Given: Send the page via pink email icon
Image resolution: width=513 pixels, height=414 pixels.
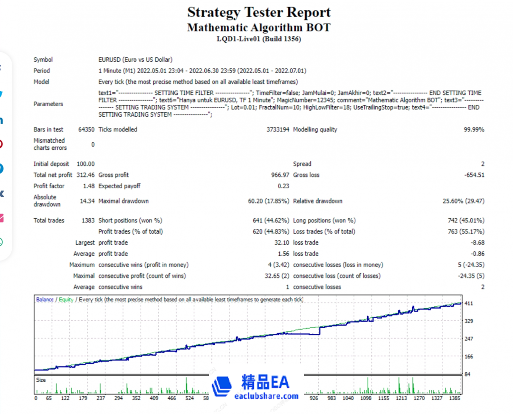Looking at the screenshot, I should 1,218.
